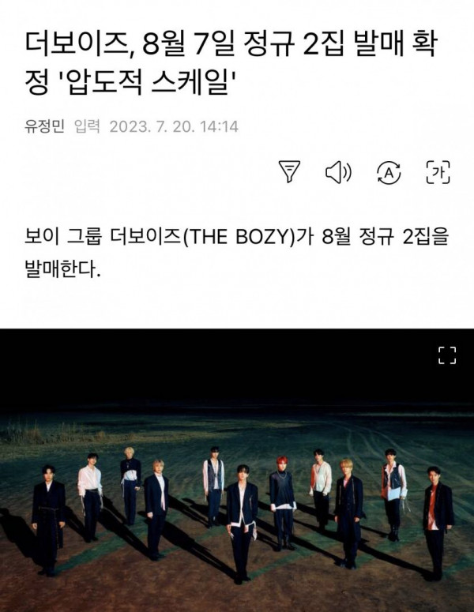The width and height of the screenshot is (474, 612).
Task: Tap the white-shirted member second from left
Action: point(90,497)
